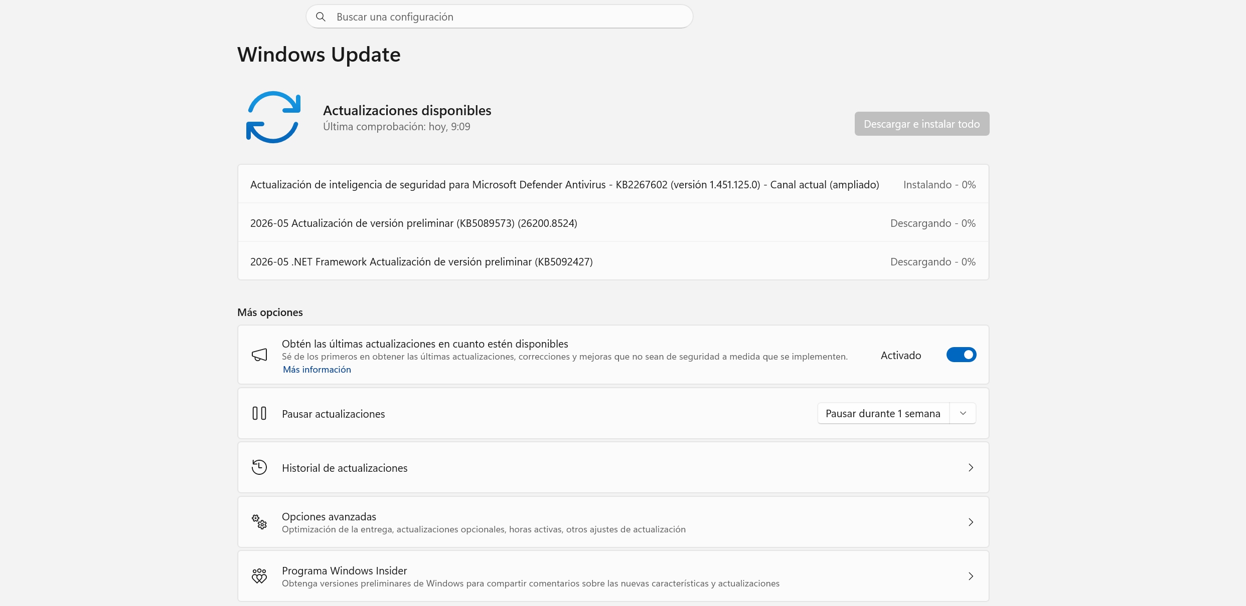Click the Obtenga versiones preliminares description text

(x=531, y=583)
